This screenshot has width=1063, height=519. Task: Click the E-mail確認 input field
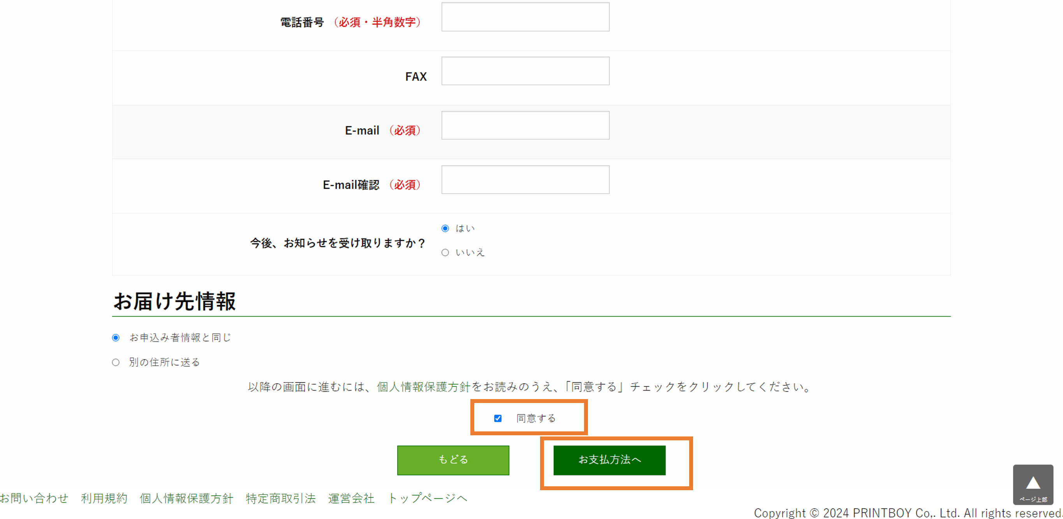(x=525, y=179)
